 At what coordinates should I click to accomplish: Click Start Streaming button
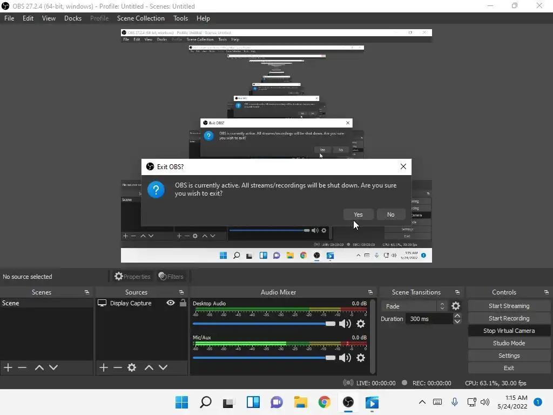coord(509,306)
